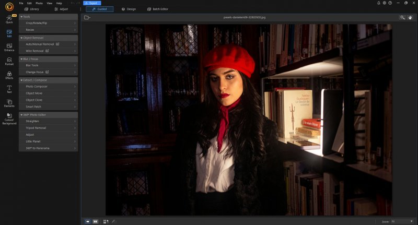This screenshot has height=225, width=418.
Task: Select the Edit sidebar icon
Action: 9,33
